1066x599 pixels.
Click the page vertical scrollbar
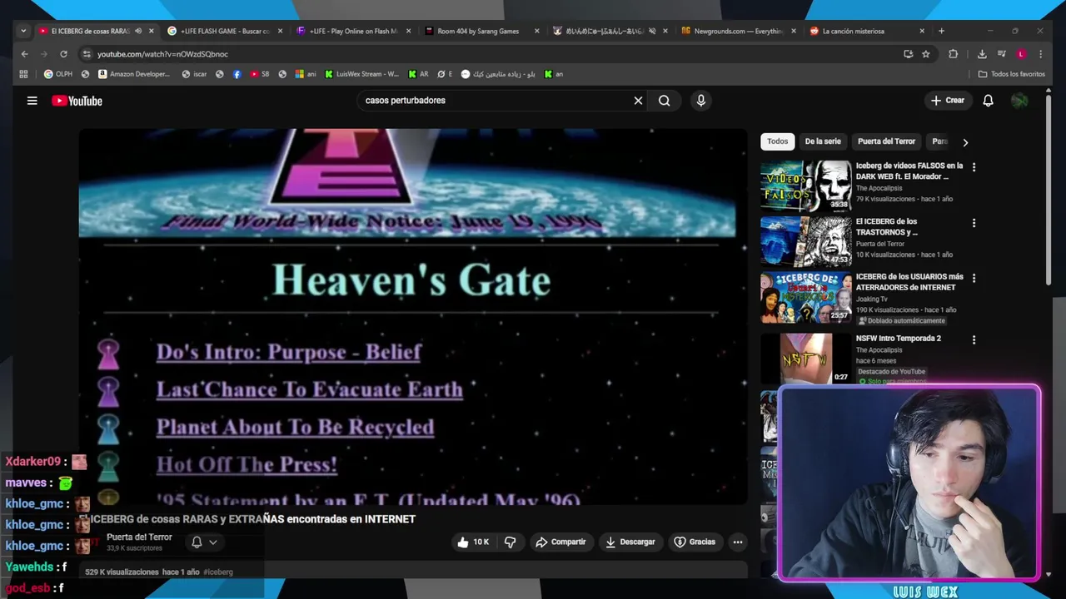[1049, 191]
